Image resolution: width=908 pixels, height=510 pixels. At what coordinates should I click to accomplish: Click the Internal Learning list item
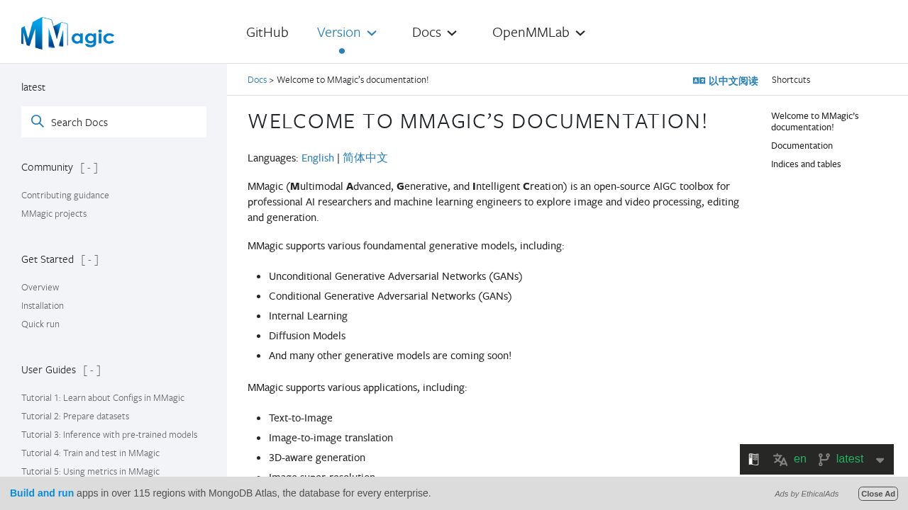pos(308,316)
